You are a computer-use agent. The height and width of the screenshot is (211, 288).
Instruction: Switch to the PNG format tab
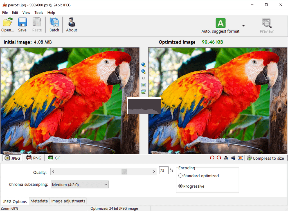34,158
